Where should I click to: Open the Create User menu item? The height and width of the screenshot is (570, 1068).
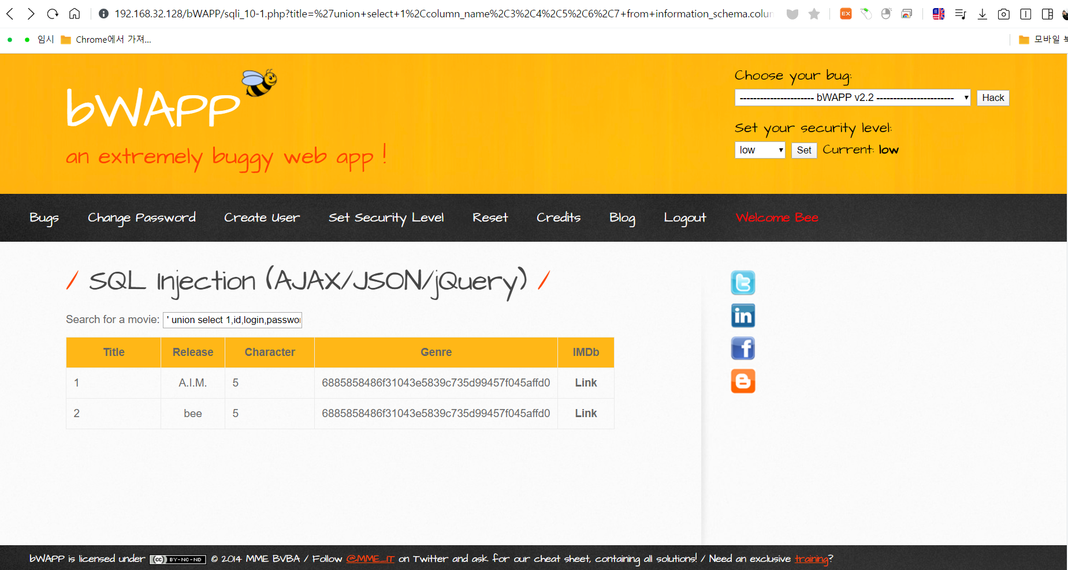(262, 217)
